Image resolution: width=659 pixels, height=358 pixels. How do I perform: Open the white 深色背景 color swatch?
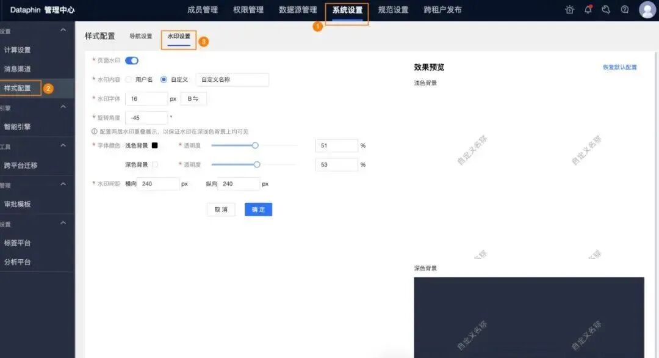[154, 164]
